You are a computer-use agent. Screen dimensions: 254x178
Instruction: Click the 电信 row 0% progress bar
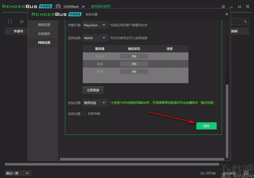click(x=134, y=64)
